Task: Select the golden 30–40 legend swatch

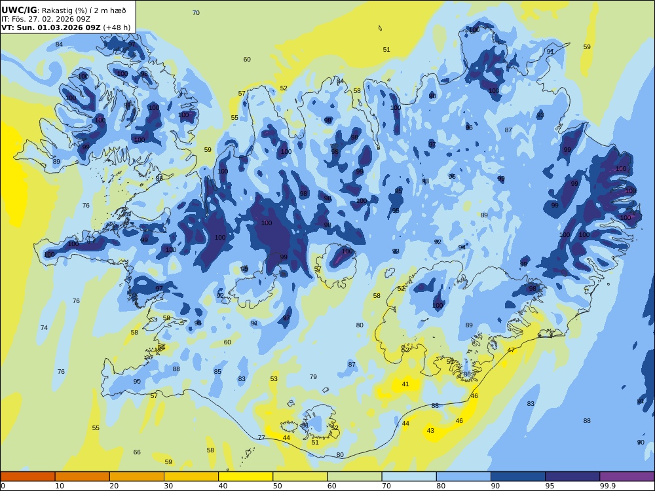Action: point(191,477)
